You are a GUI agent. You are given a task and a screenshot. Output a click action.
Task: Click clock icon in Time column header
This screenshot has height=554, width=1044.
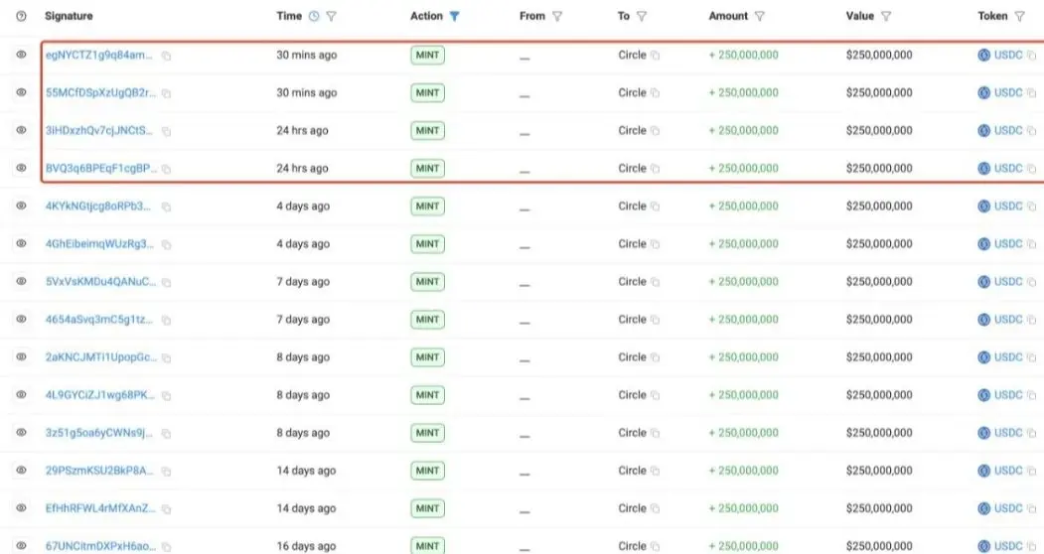(315, 16)
